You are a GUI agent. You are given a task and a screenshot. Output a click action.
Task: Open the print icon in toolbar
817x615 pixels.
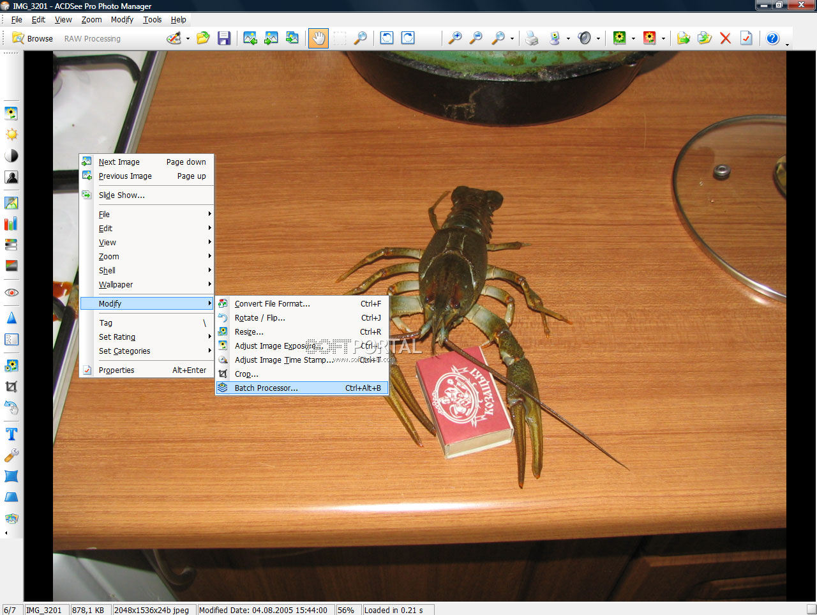click(x=531, y=38)
